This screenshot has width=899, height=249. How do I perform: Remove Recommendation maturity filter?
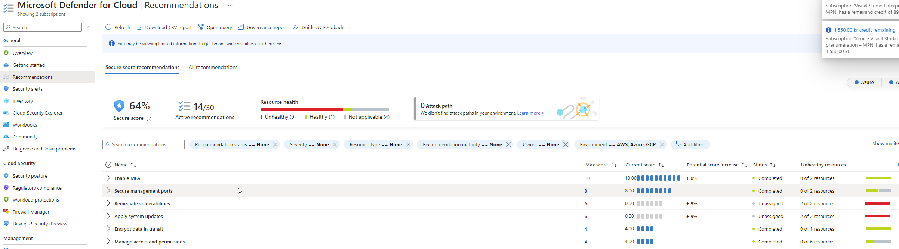coord(508,144)
